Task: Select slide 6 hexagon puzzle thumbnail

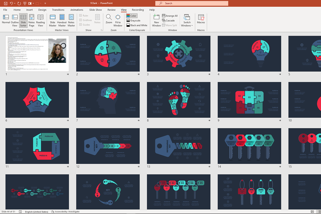Action: click(x=37, y=100)
